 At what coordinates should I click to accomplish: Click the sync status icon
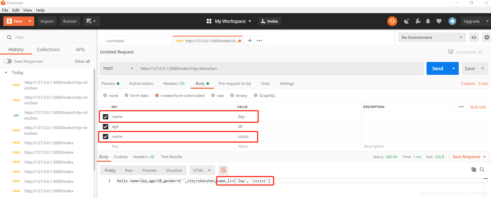(392, 21)
